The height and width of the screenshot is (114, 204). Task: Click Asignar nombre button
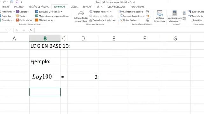pos(99,12)
